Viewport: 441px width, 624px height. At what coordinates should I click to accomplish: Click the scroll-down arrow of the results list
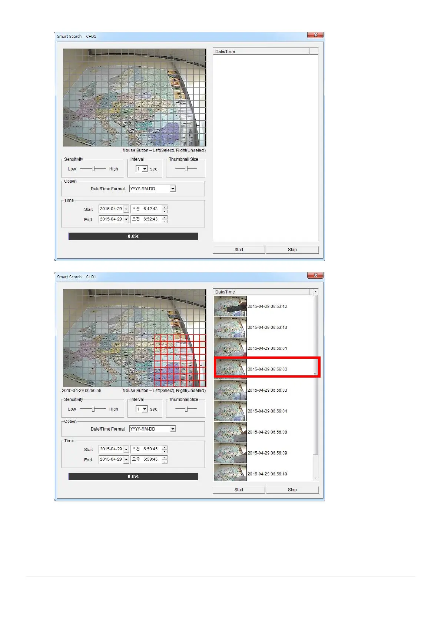pos(316,478)
